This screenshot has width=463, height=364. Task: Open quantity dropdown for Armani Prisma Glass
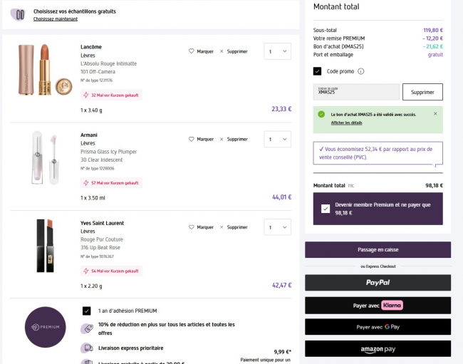coord(277,139)
